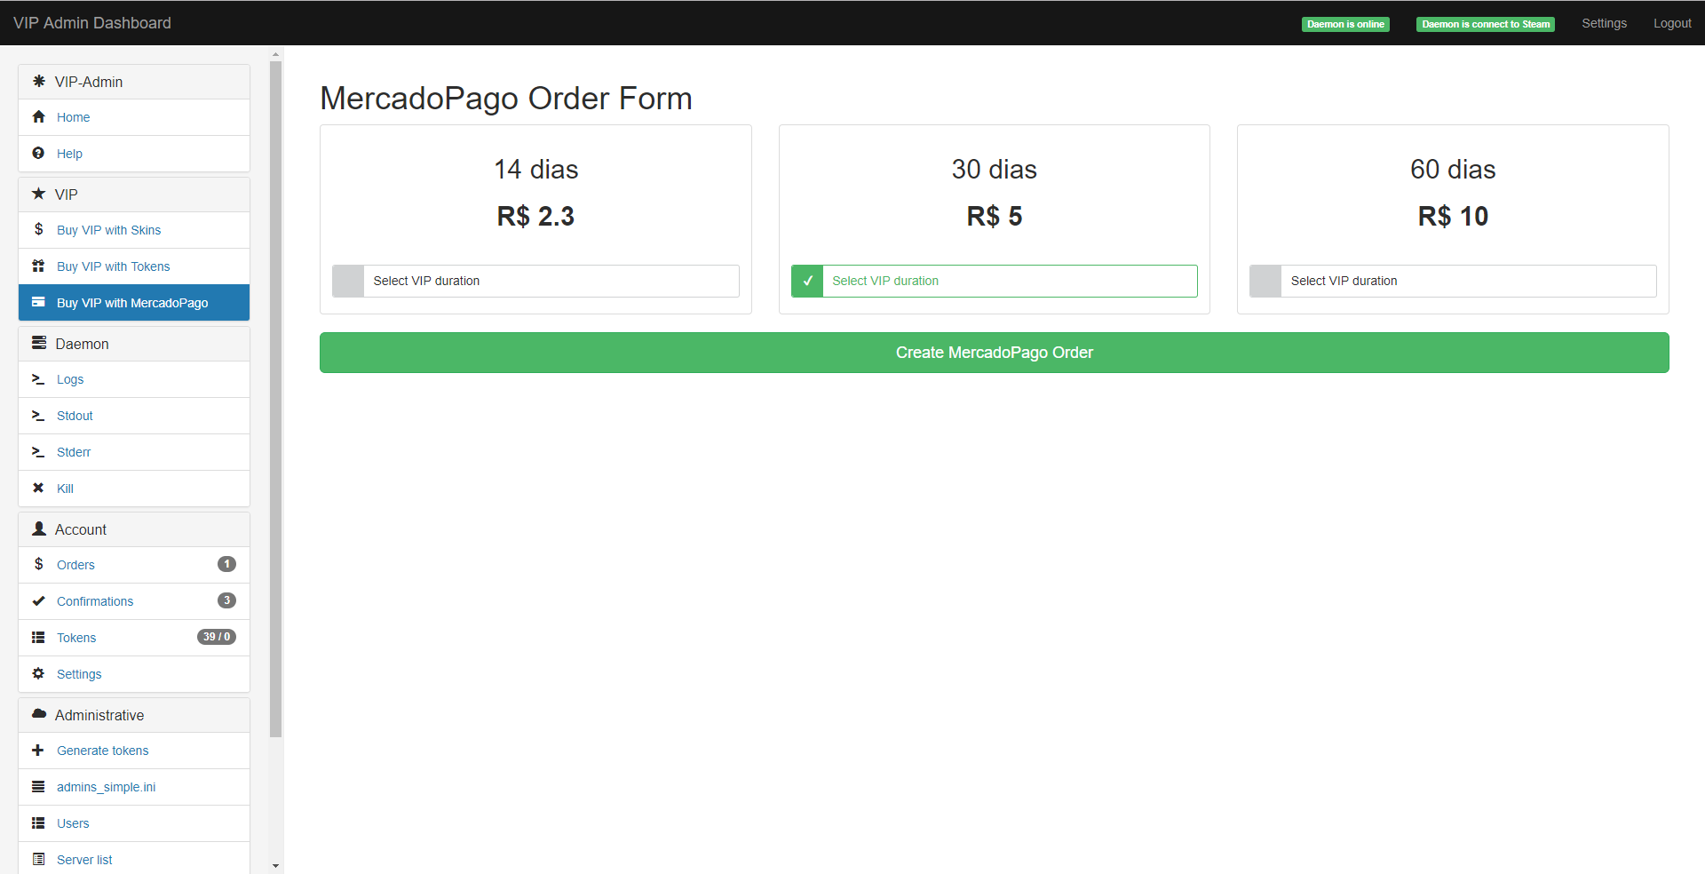Click the terminal icon beside Logs
This screenshot has width=1705, height=874.
(38, 378)
